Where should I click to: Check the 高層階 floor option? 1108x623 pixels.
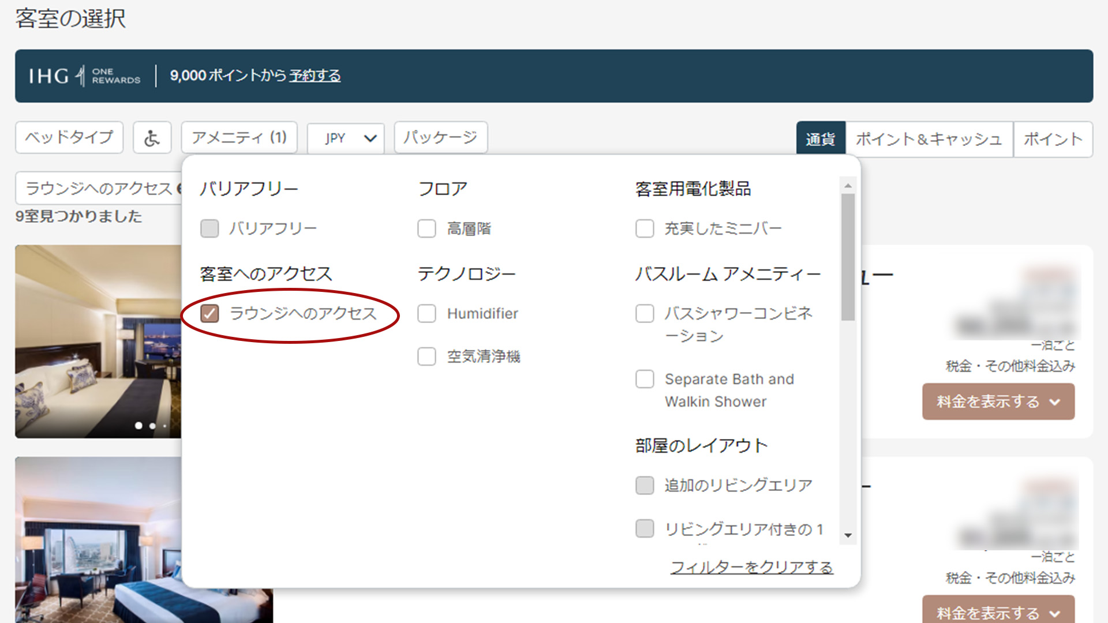pyautogui.click(x=427, y=228)
